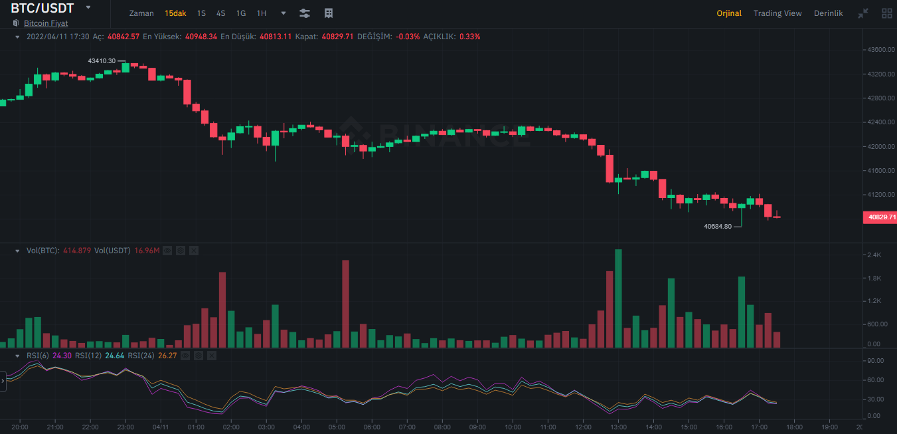Select the 15dak time interval
Viewport: 897px width, 434px height.
pos(175,13)
